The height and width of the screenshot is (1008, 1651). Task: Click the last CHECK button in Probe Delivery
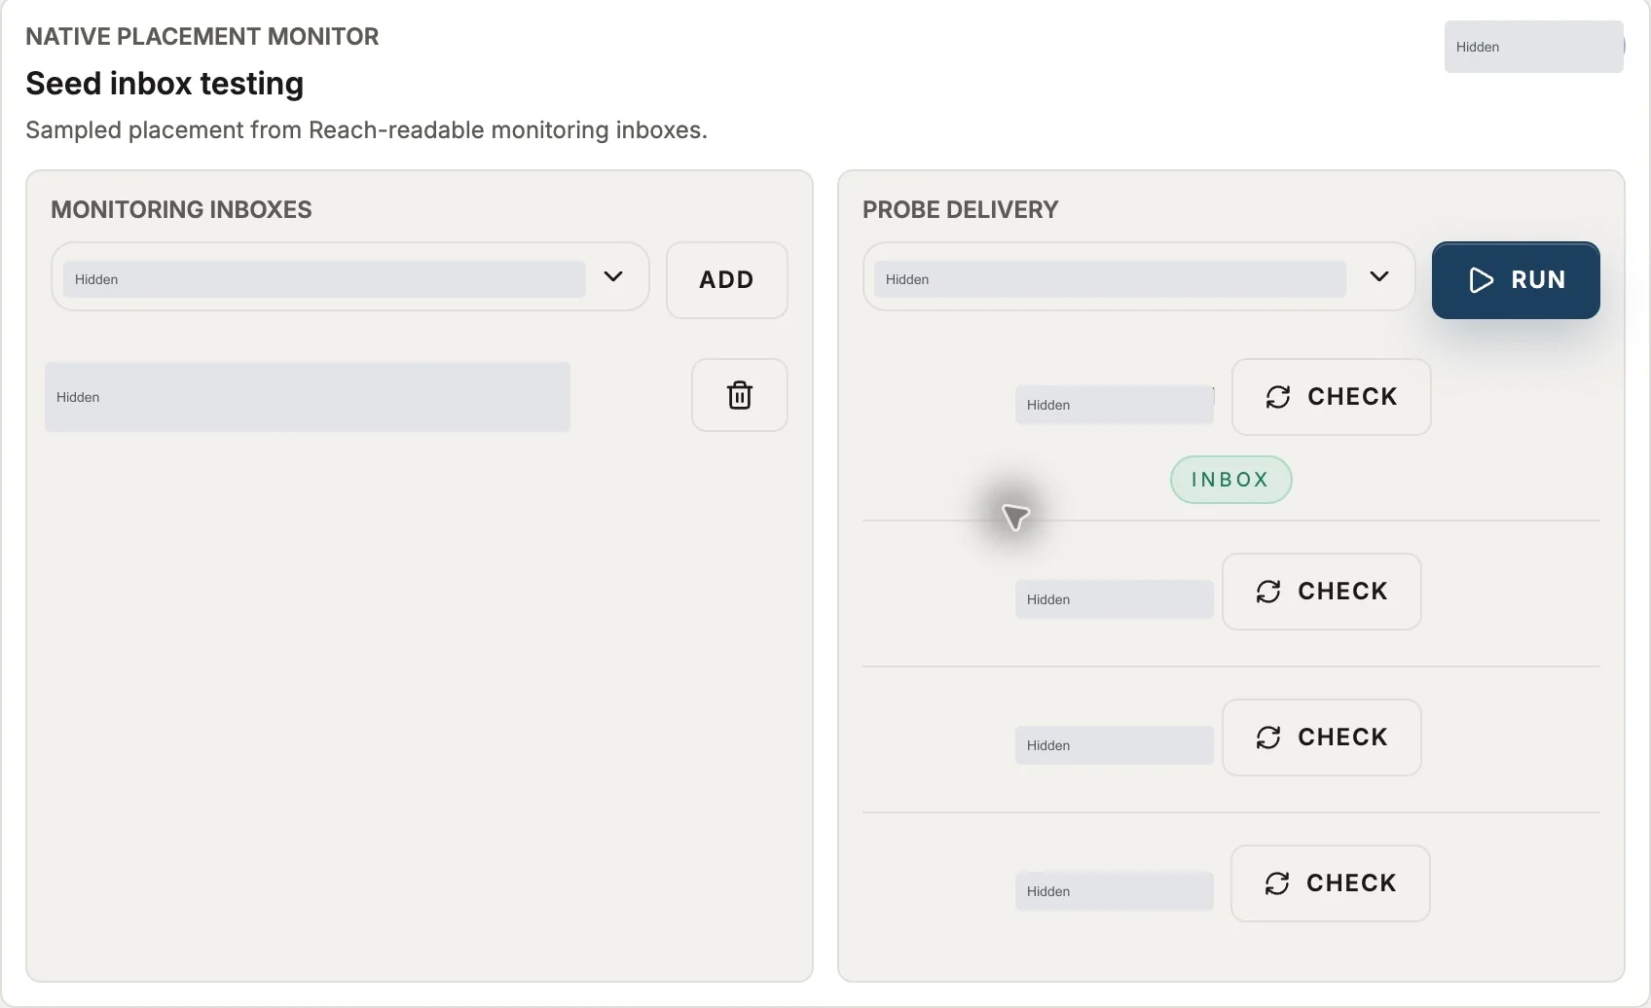click(1330, 883)
